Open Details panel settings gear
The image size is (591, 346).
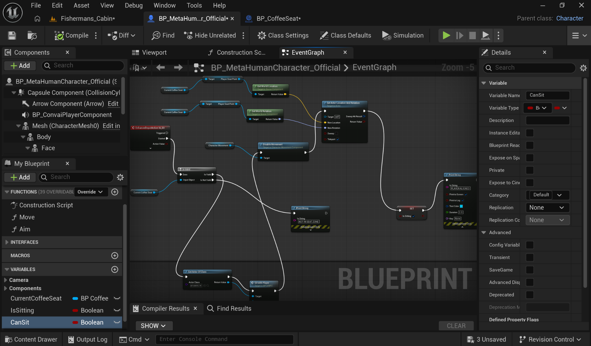coord(583,68)
